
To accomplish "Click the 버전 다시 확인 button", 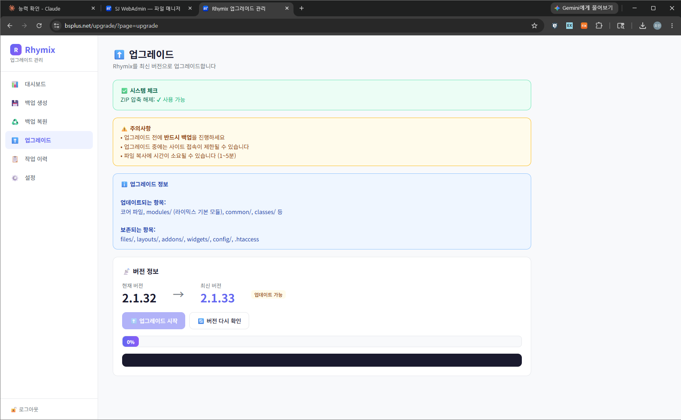I will pyautogui.click(x=219, y=321).
